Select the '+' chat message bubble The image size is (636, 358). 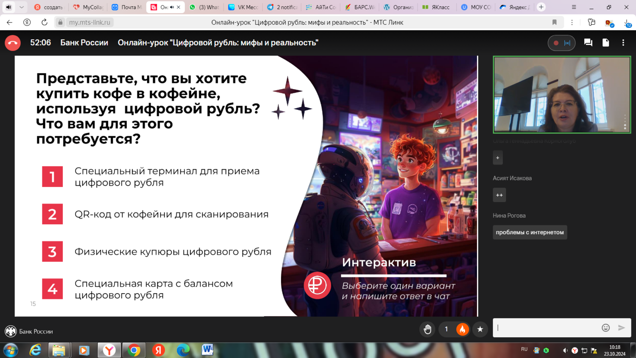tap(497, 158)
